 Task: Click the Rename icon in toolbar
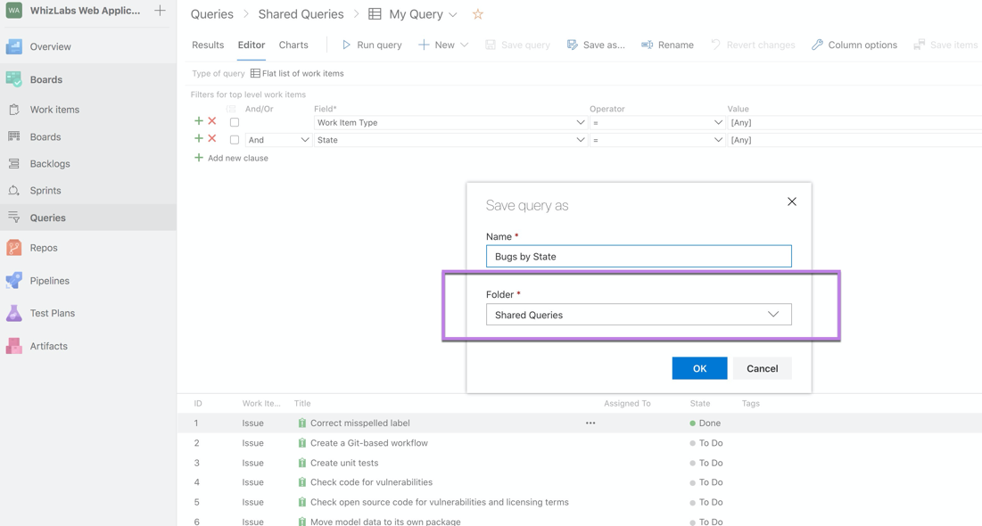click(x=647, y=45)
